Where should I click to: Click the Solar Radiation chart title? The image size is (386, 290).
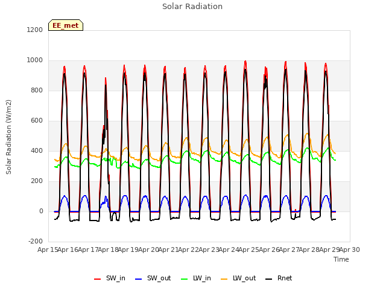coord(192,7)
